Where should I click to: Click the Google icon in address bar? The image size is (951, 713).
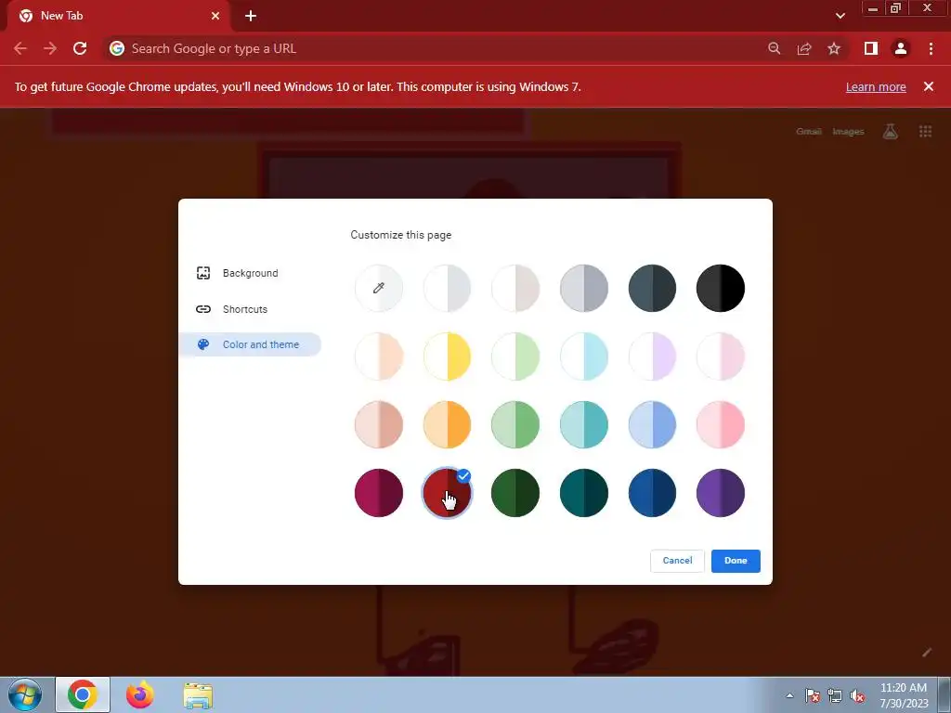[x=117, y=48]
